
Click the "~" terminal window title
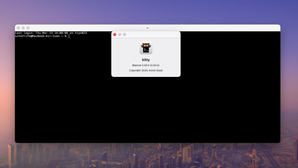pyautogui.click(x=147, y=28)
